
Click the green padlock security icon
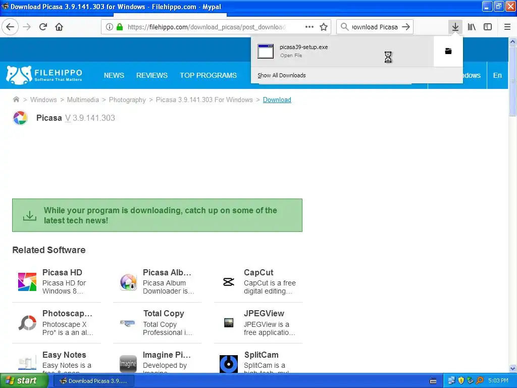coord(120,27)
